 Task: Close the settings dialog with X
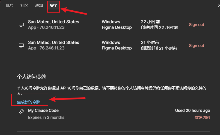[x=219, y=5]
